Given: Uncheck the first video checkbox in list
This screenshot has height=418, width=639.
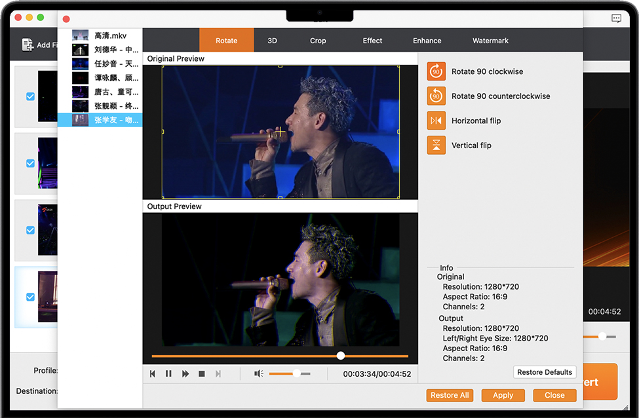Looking at the screenshot, I should [x=30, y=96].
